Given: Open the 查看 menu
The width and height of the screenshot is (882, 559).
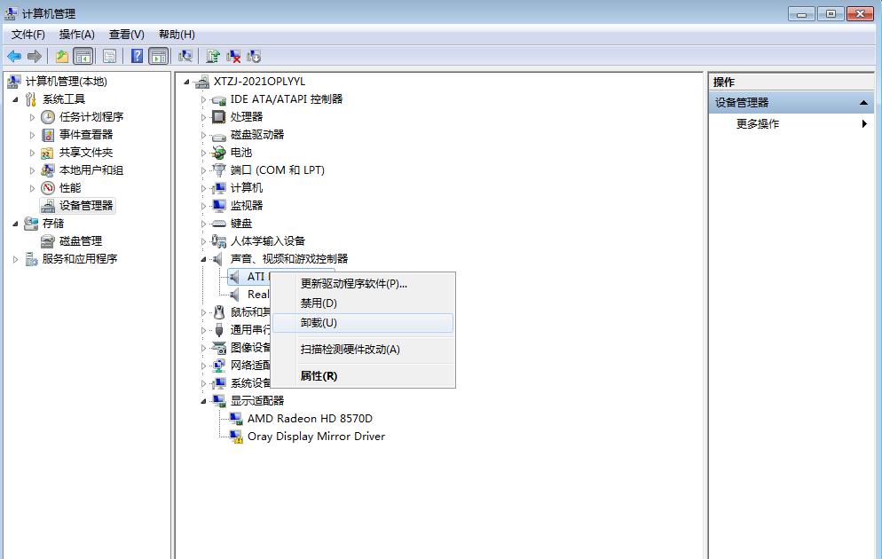Looking at the screenshot, I should point(125,34).
